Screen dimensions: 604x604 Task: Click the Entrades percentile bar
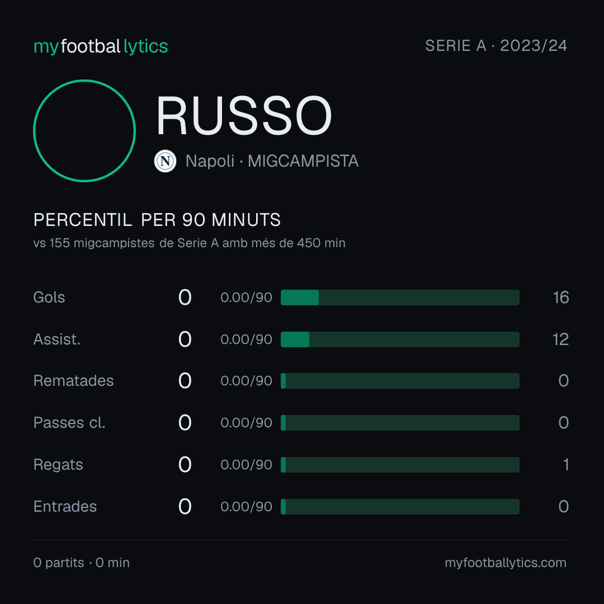[x=400, y=507]
